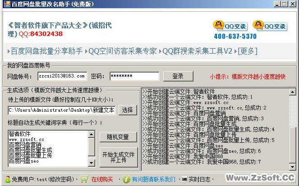Focus the 密码 password field

click(x=134, y=76)
